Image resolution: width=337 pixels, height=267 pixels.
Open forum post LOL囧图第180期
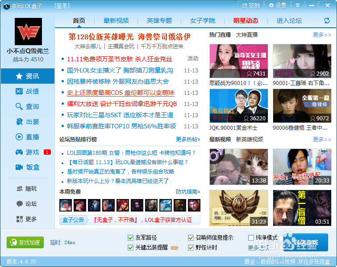[131, 153]
